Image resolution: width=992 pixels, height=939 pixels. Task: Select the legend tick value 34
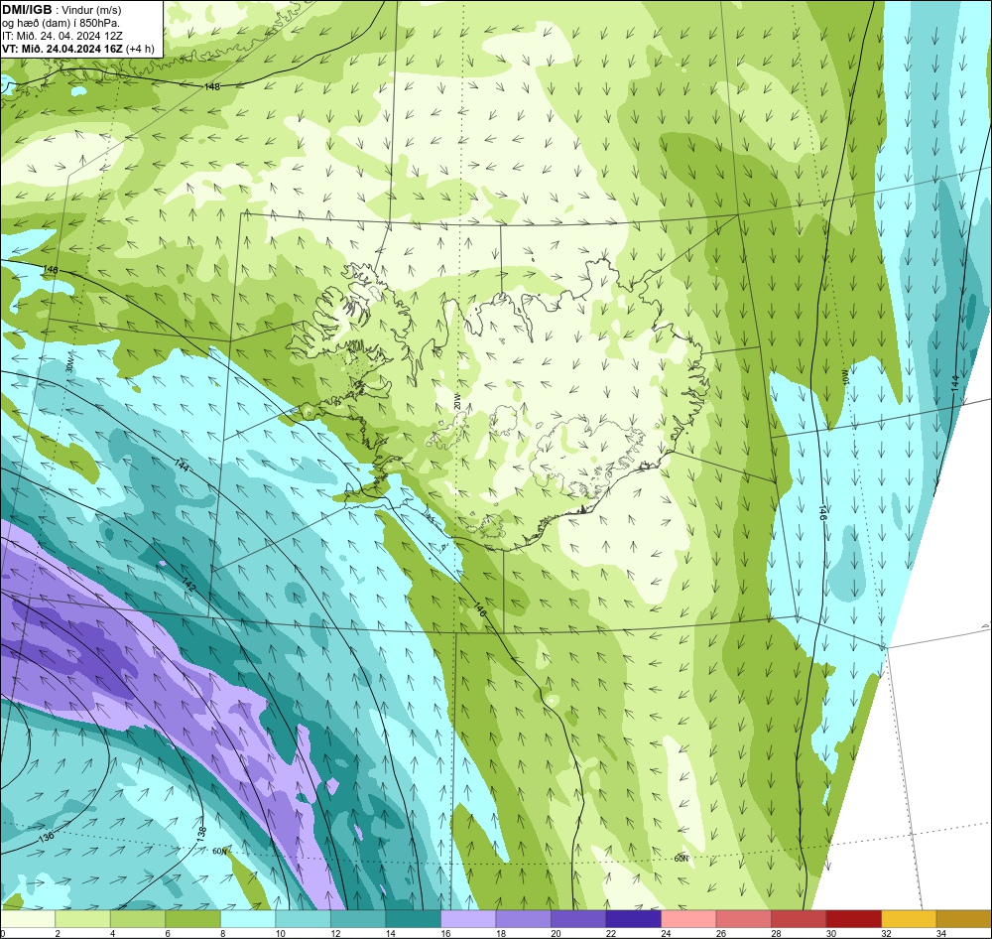[940, 933]
